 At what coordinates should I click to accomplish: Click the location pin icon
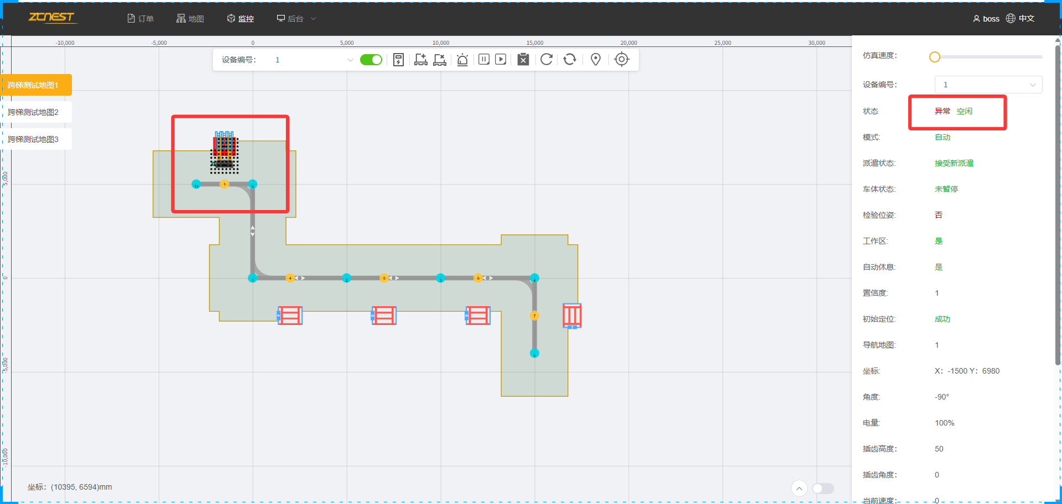pyautogui.click(x=596, y=60)
